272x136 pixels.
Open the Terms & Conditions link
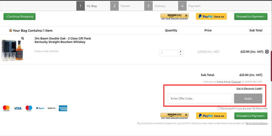pyautogui.click(x=256, y=123)
